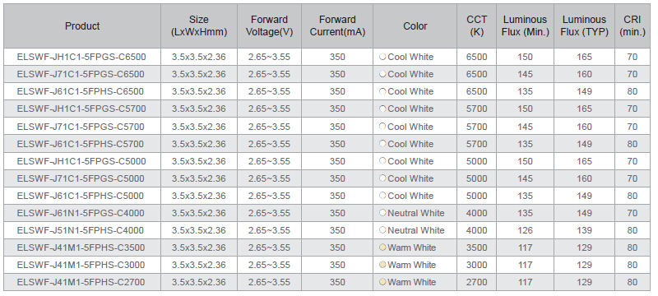Click the Color column header
The height and width of the screenshot is (296, 658).
[415, 26]
